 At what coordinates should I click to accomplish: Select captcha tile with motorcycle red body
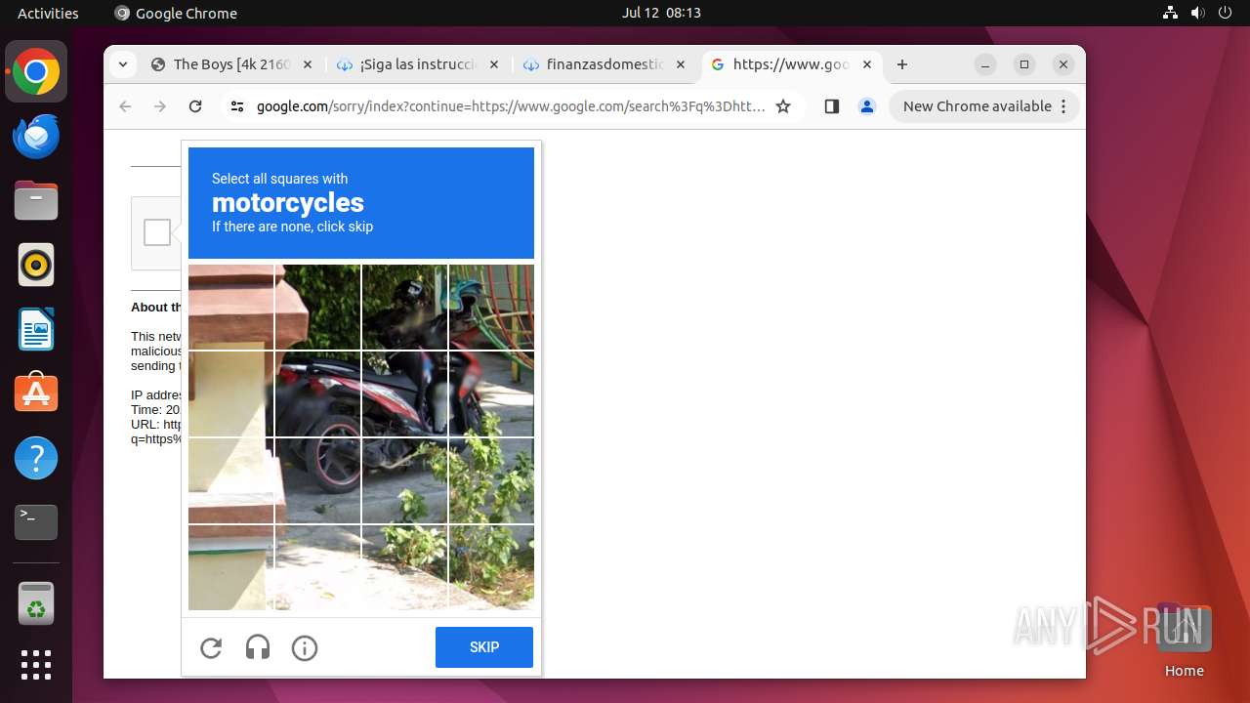(404, 393)
